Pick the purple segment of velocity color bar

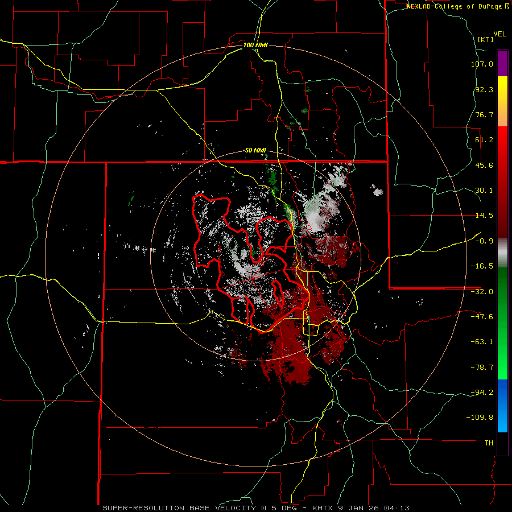click(502, 63)
